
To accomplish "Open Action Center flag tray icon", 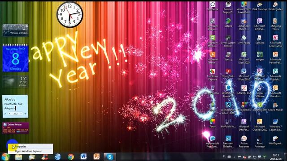I will coord(239,157).
